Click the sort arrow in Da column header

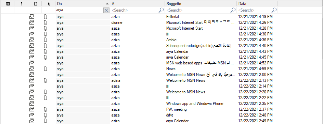coord(107,4)
